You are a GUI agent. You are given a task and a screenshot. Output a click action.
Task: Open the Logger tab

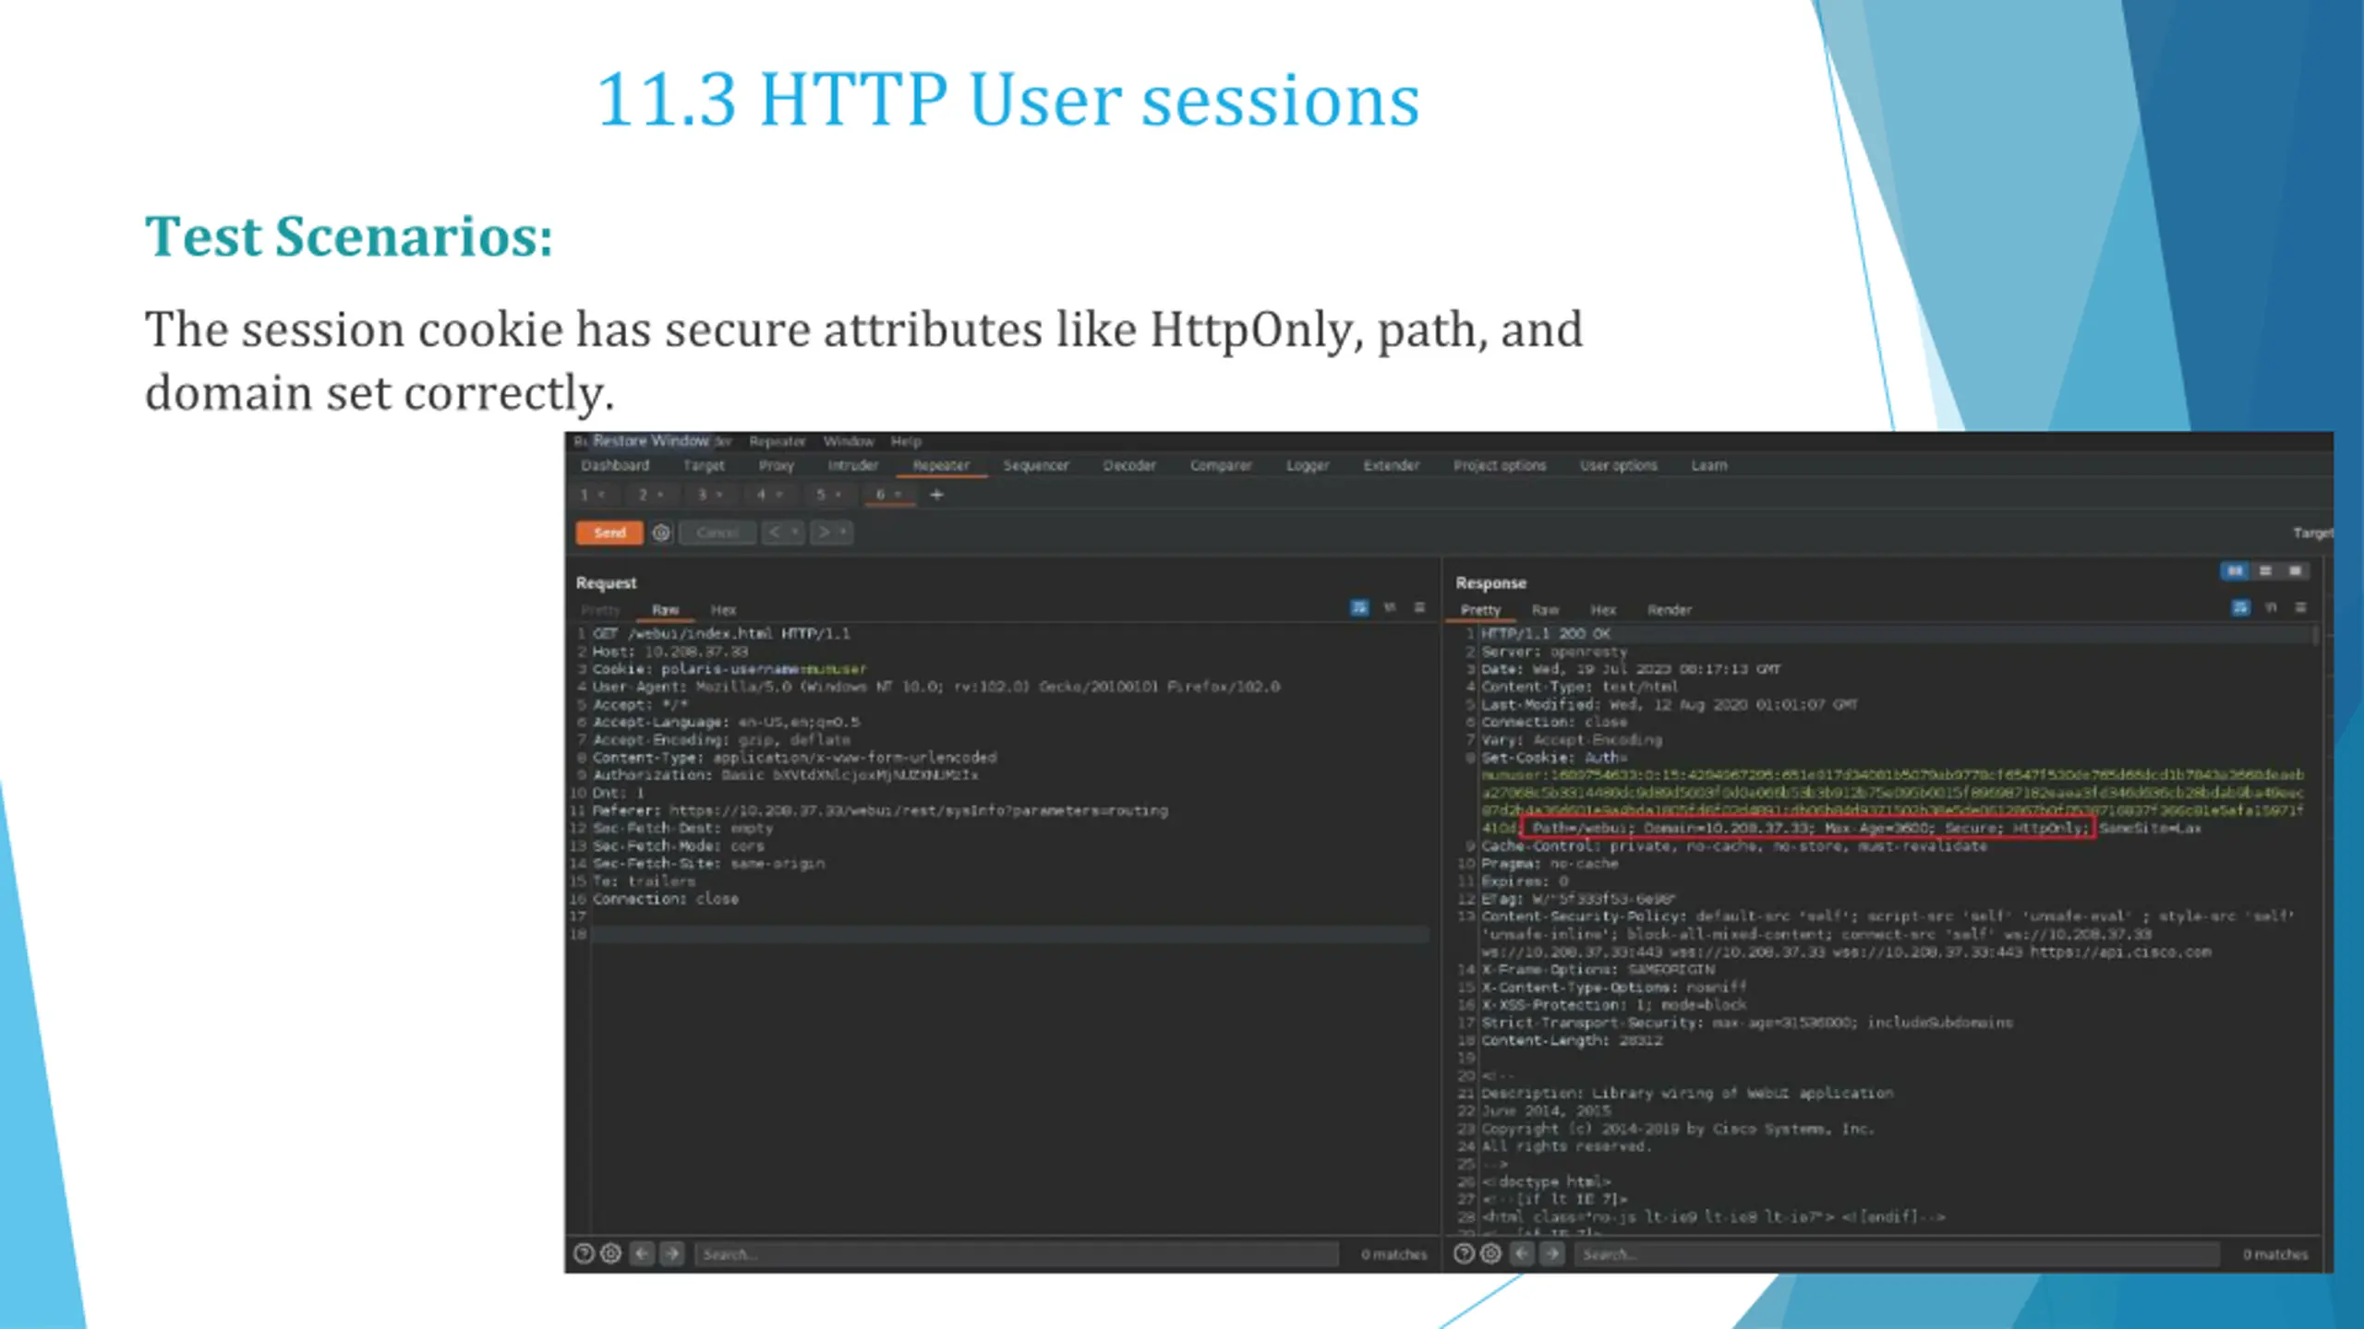(x=1308, y=465)
